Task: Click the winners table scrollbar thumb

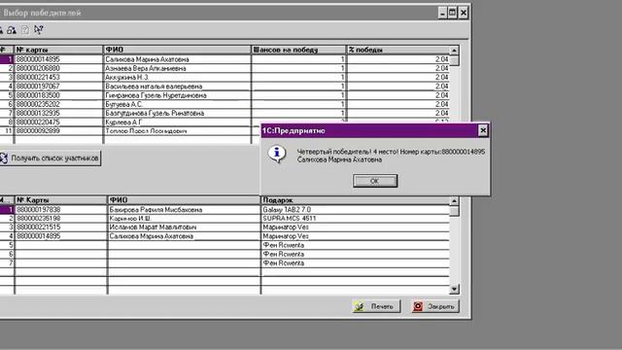Action: [x=454, y=211]
